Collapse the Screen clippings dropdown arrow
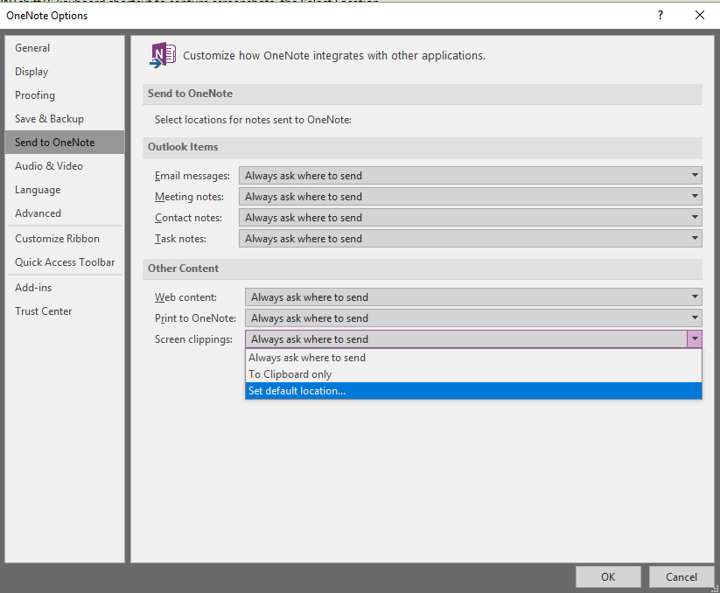Image resolution: width=720 pixels, height=593 pixels. click(695, 339)
